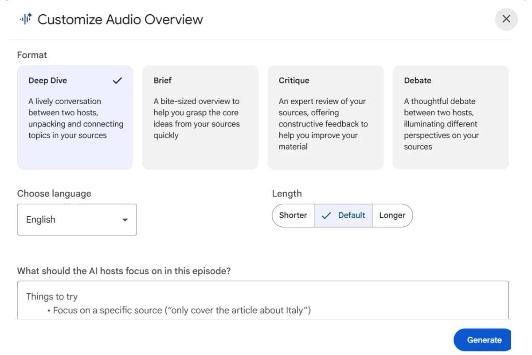Screen dimensions: 532x355
Task: Close the Customize Audio Overview dialog
Action: click(x=506, y=19)
